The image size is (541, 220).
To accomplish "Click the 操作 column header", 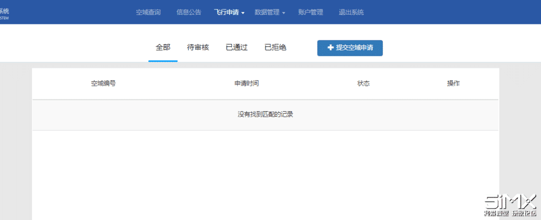I will [x=453, y=83].
